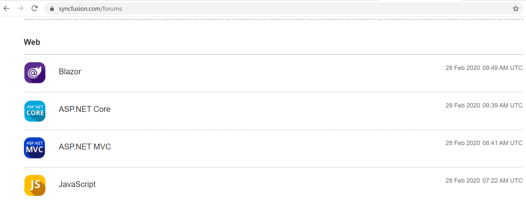Click JavaScript's 07:22 AM UTC timestamp

click(x=484, y=181)
